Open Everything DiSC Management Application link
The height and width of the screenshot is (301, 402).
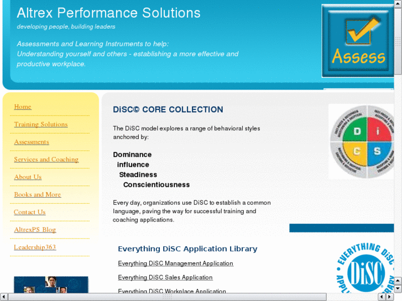click(176, 263)
